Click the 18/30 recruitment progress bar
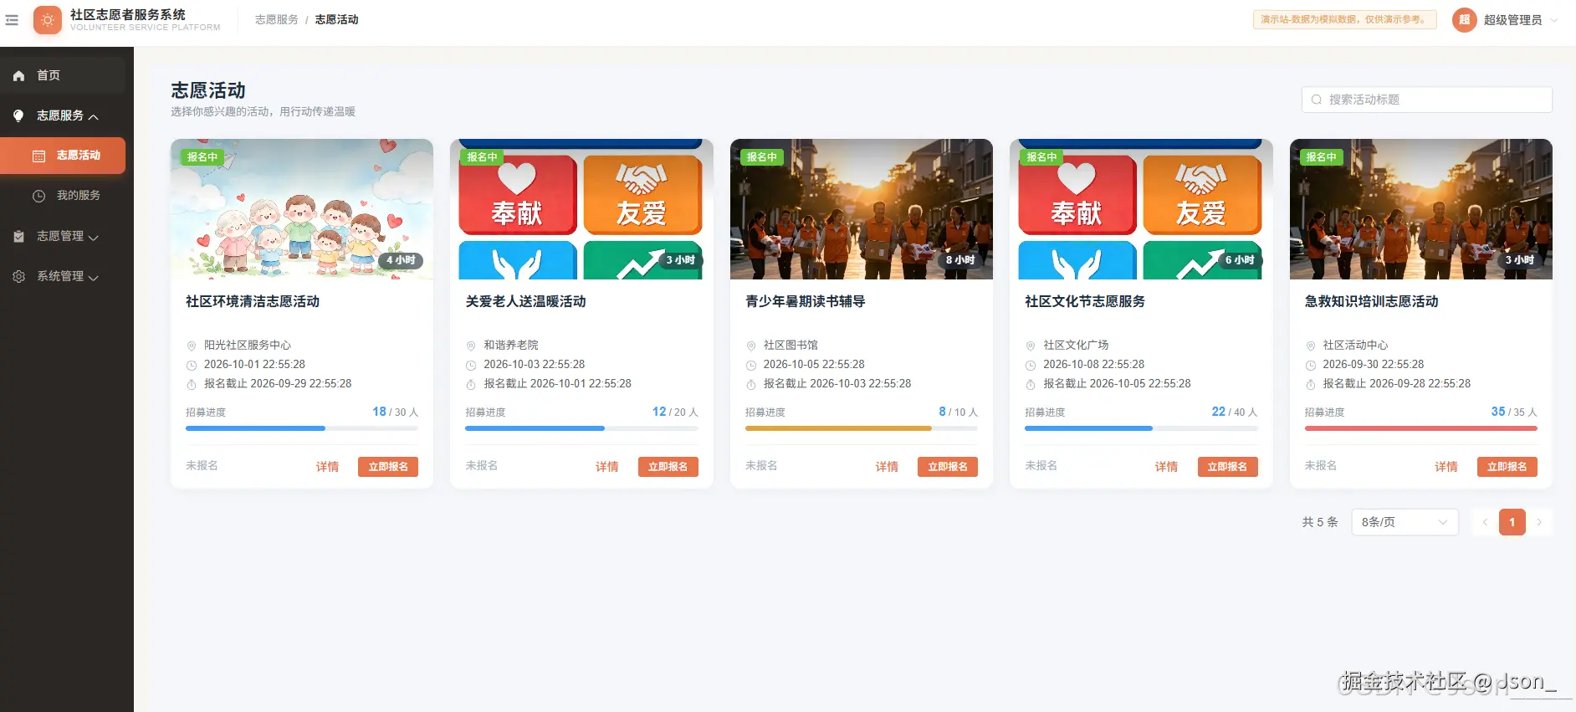Screen dimensions: 1576x712 [302, 428]
